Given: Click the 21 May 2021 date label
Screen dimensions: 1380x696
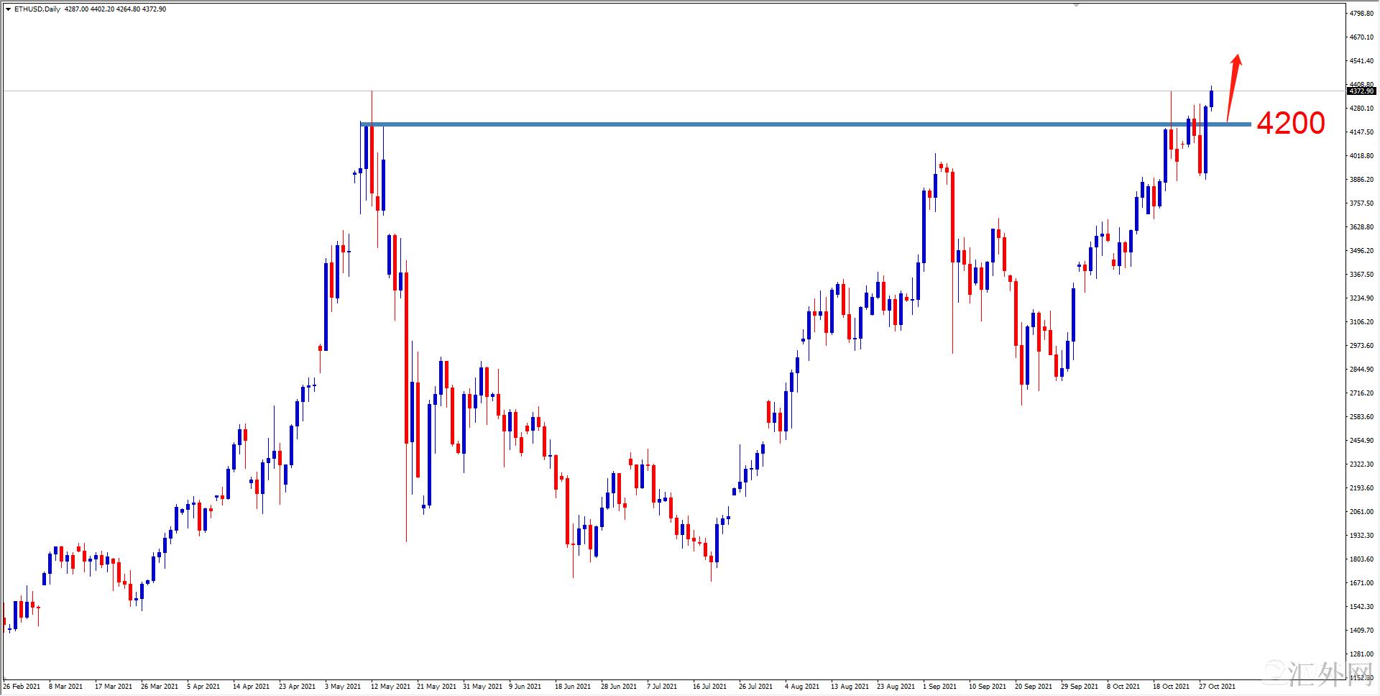Looking at the screenshot, I should click(436, 687).
